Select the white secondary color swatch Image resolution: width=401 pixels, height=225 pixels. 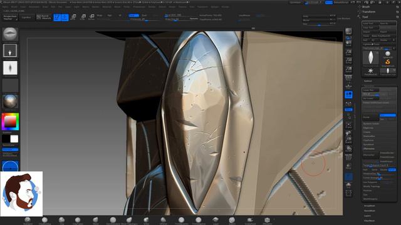14,139
